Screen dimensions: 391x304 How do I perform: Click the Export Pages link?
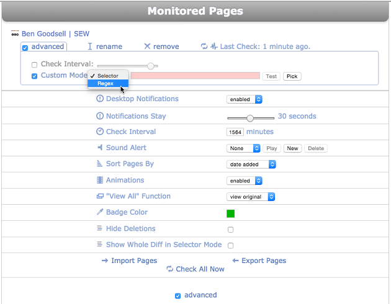pos(264,261)
